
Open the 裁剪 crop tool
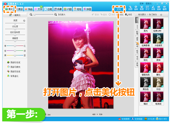point(142,8)
